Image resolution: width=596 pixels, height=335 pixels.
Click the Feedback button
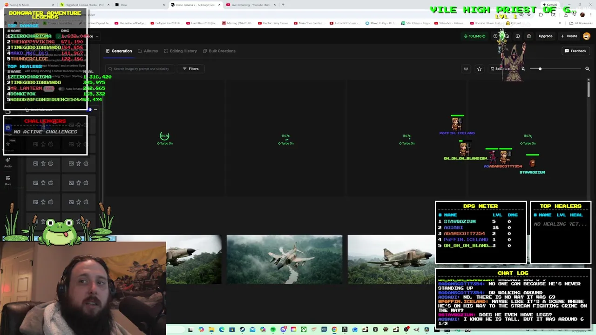pyautogui.click(x=576, y=51)
